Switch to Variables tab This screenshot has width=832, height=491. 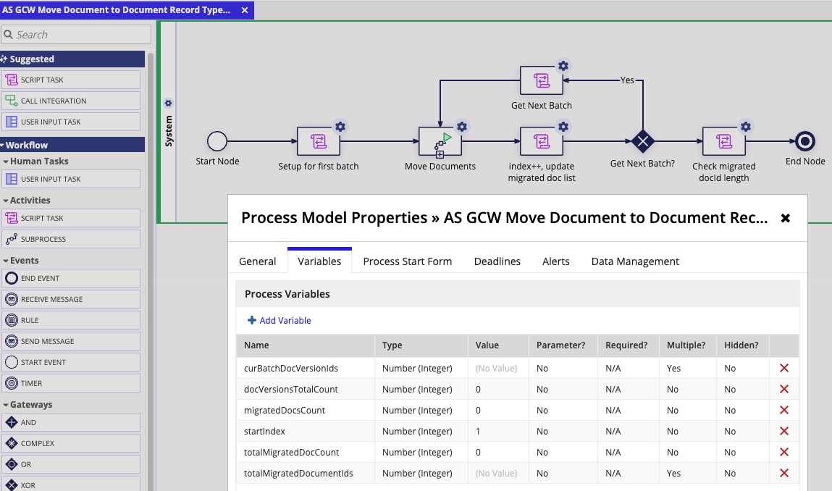click(x=319, y=261)
